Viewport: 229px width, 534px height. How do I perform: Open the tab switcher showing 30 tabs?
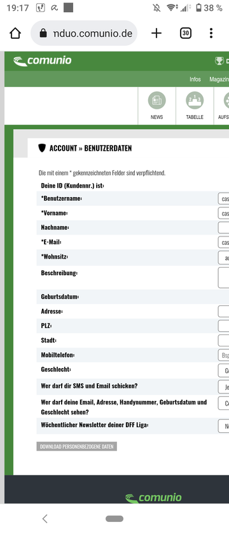coord(185,33)
